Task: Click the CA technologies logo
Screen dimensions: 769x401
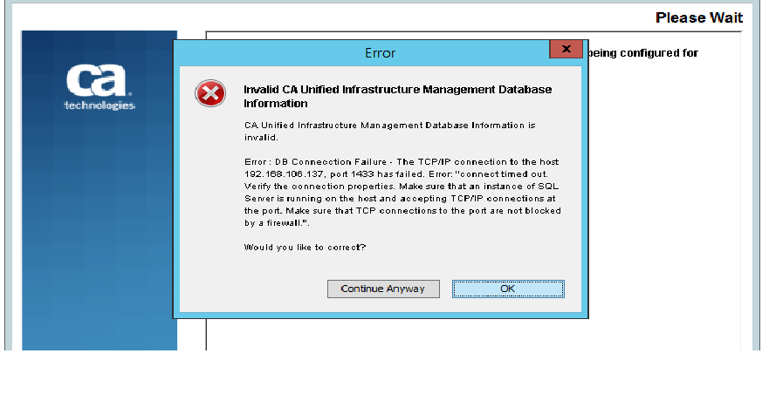Action: [x=100, y=88]
